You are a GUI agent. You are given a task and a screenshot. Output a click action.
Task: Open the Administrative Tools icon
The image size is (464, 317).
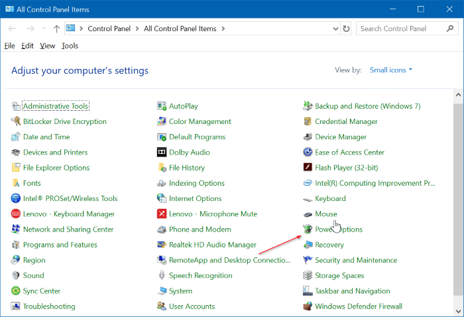coord(16,106)
